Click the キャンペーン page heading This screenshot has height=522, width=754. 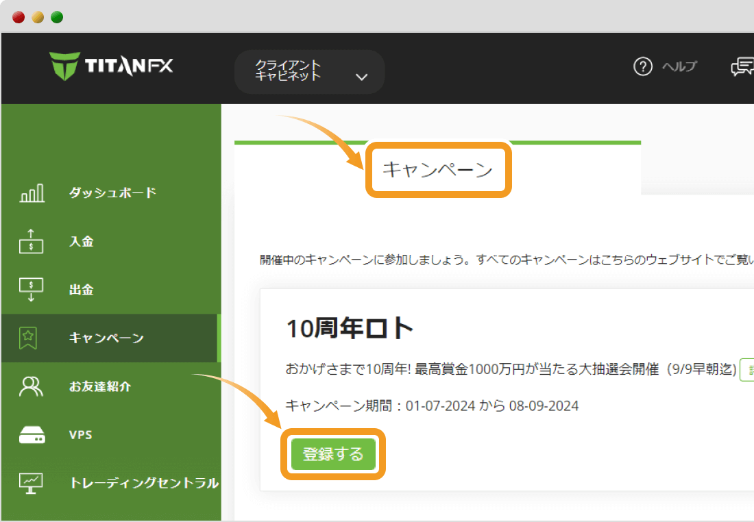pyautogui.click(x=437, y=170)
